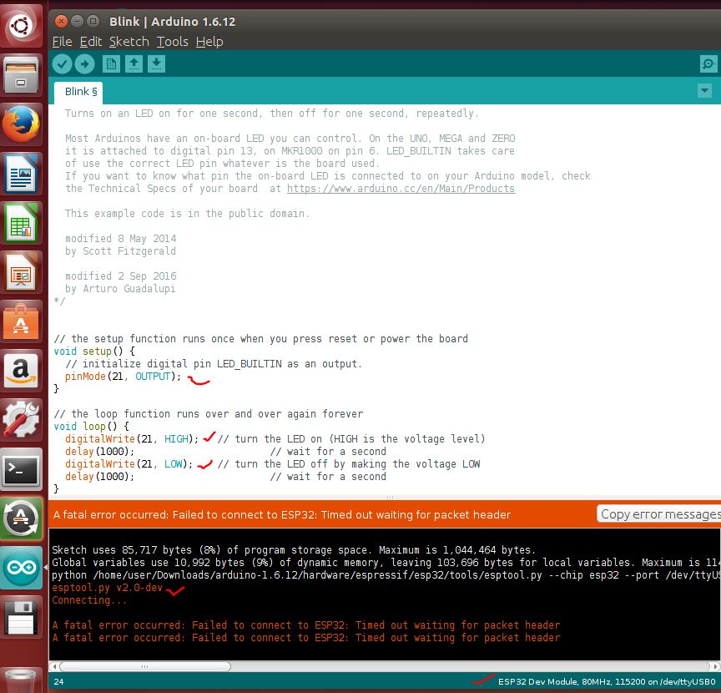
Task: Open LibreOffice Writer from the dock
Action: pyautogui.click(x=21, y=174)
